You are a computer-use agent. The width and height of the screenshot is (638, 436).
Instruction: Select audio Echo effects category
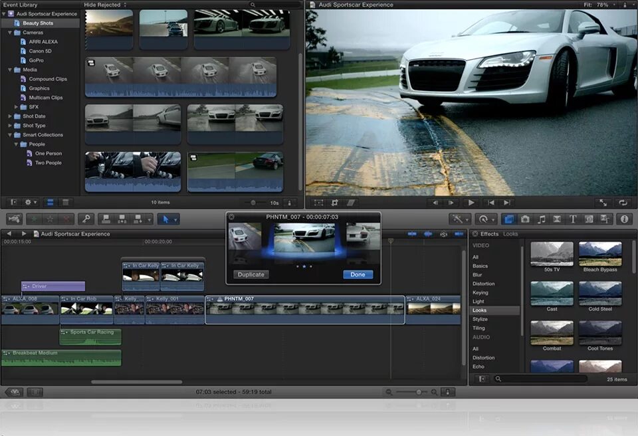478,366
